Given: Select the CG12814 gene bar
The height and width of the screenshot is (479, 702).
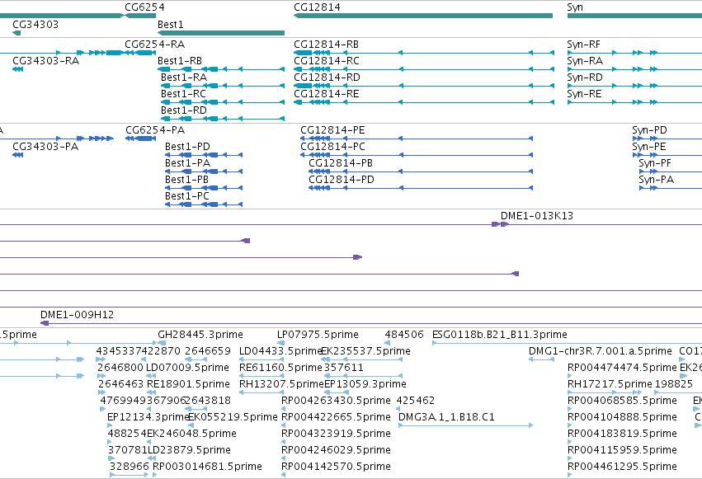Looking at the screenshot, I should pos(423,16).
